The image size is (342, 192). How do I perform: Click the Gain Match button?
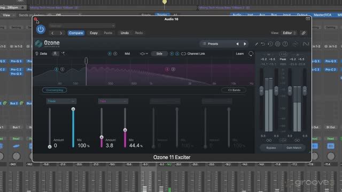pyautogui.click(x=293, y=148)
